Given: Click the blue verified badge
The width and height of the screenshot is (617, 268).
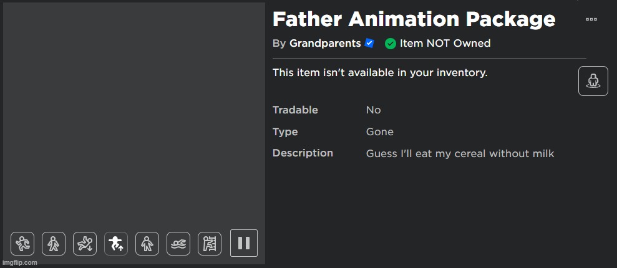Looking at the screenshot, I should pos(369,43).
